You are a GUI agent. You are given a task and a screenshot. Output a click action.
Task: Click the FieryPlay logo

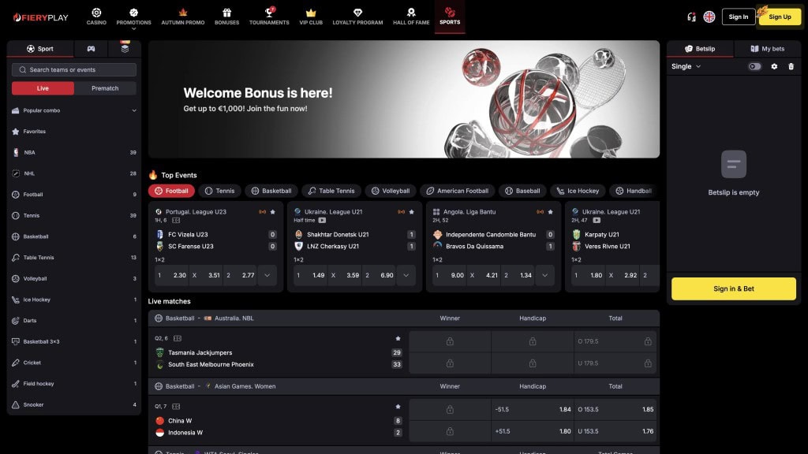41,17
